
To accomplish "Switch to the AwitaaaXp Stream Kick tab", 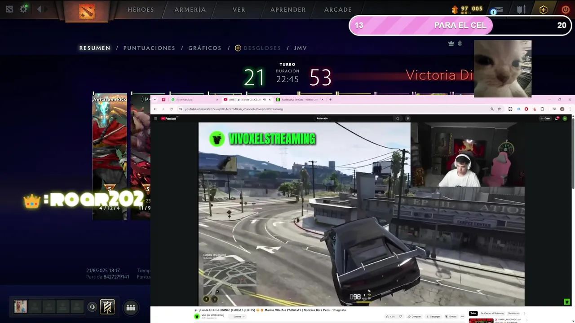I will pyautogui.click(x=299, y=100).
